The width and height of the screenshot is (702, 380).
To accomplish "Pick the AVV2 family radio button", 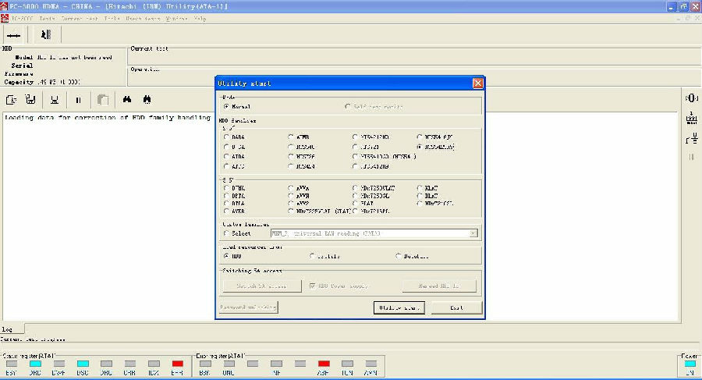I will click(x=291, y=204).
